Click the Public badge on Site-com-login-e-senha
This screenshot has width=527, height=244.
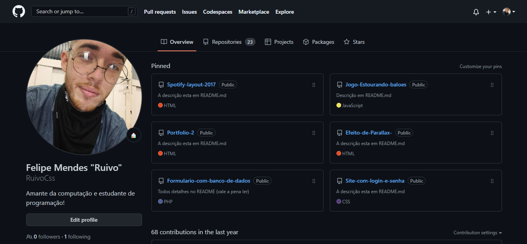(417, 181)
